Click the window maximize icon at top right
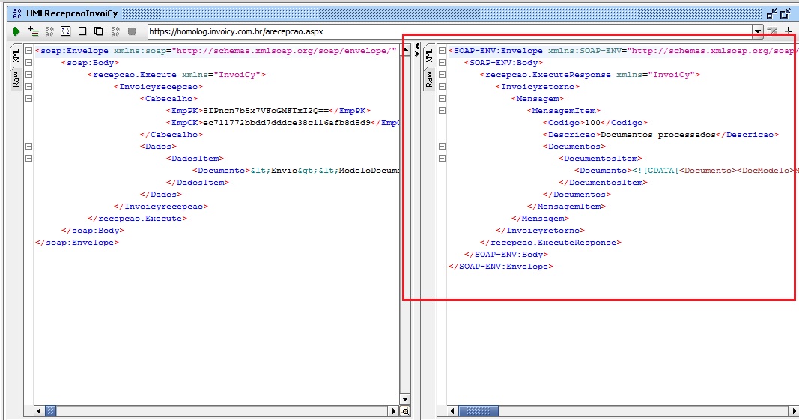The image size is (799, 420). click(x=786, y=13)
